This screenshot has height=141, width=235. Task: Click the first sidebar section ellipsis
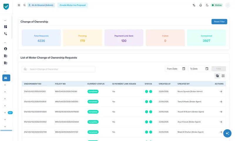(x=5, y=21)
